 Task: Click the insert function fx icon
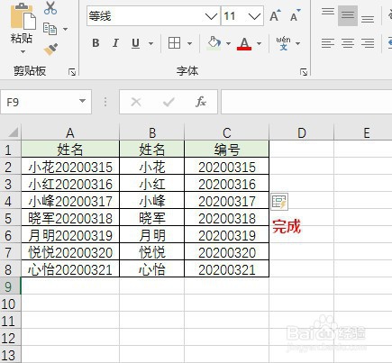coord(201,102)
